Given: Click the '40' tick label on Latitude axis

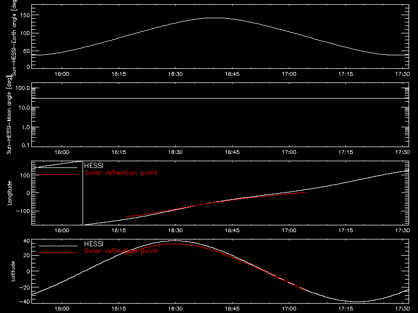Looking at the screenshot, I should click(x=27, y=241).
